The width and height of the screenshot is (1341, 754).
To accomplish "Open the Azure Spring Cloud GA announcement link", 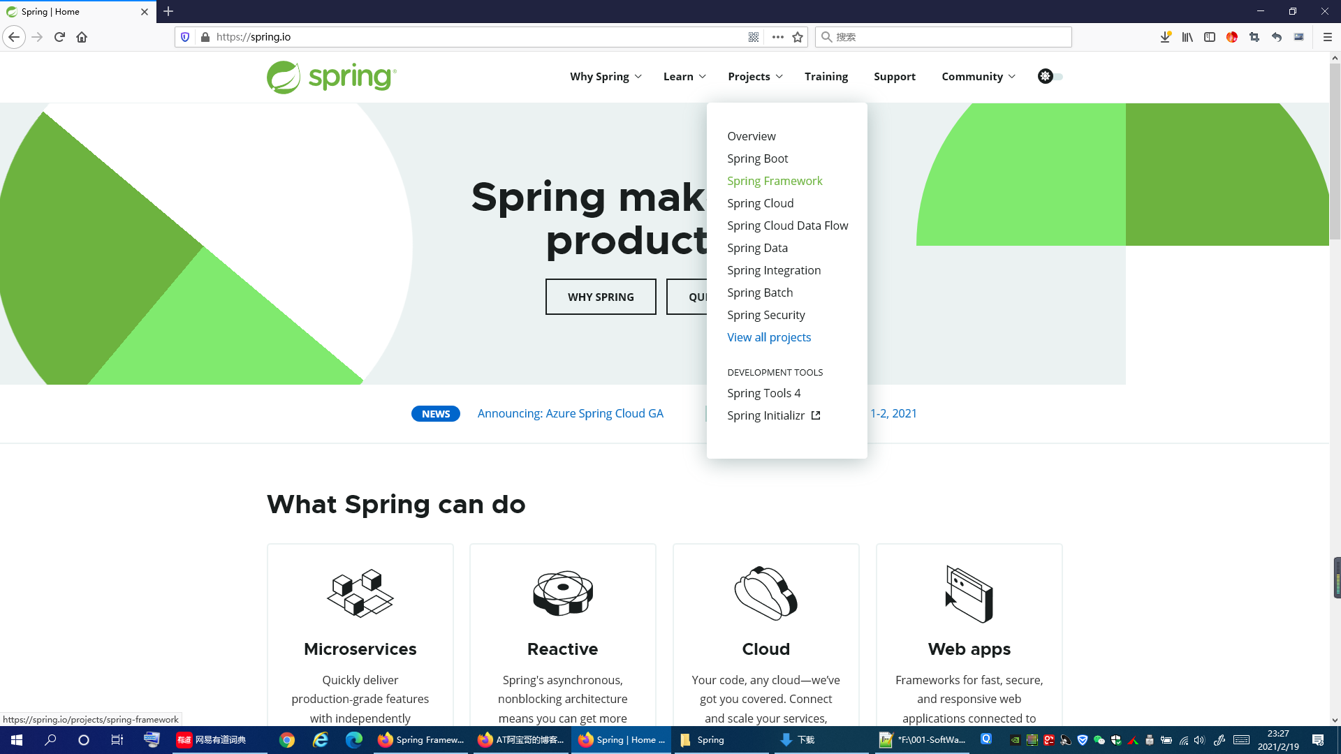I will [x=570, y=413].
